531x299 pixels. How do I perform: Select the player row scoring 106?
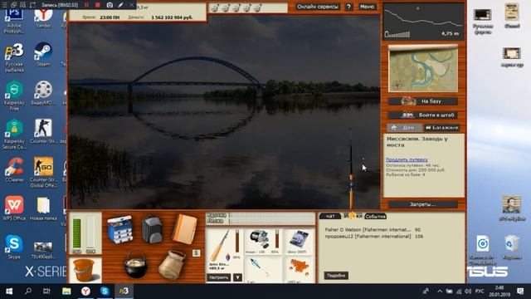point(374,236)
